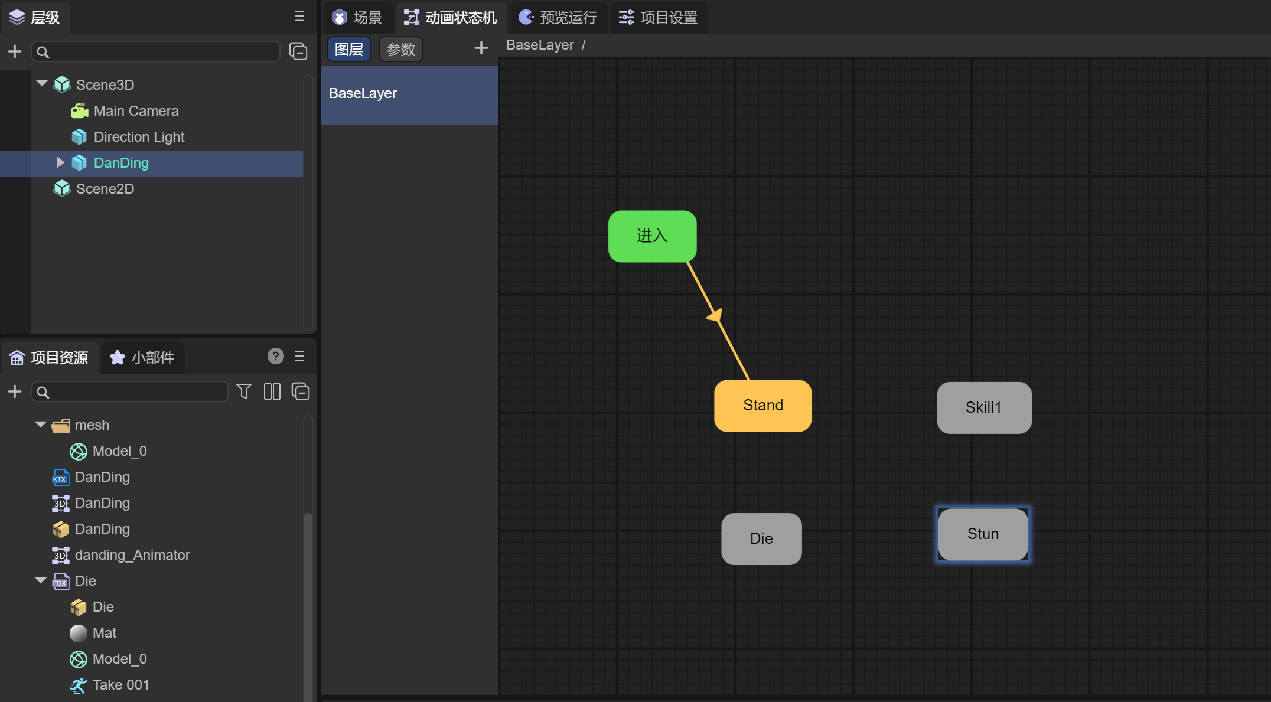Open the hierarchy panel hamburger menu
This screenshot has height=702, width=1271.
[299, 17]
